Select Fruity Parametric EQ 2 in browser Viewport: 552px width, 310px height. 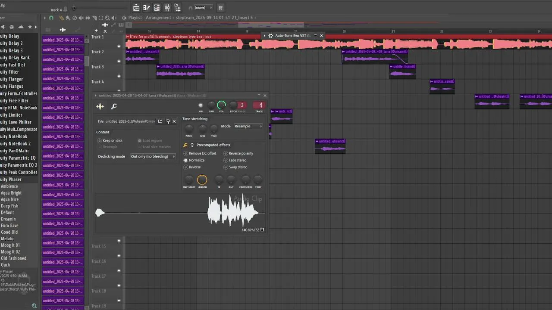19,165
